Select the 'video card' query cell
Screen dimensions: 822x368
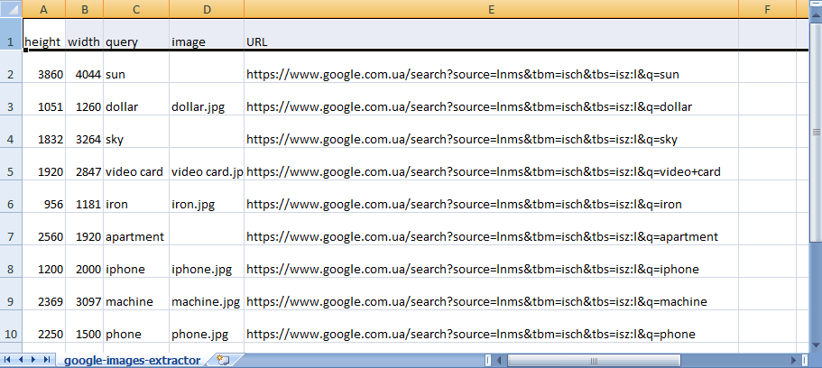(136, 164)
